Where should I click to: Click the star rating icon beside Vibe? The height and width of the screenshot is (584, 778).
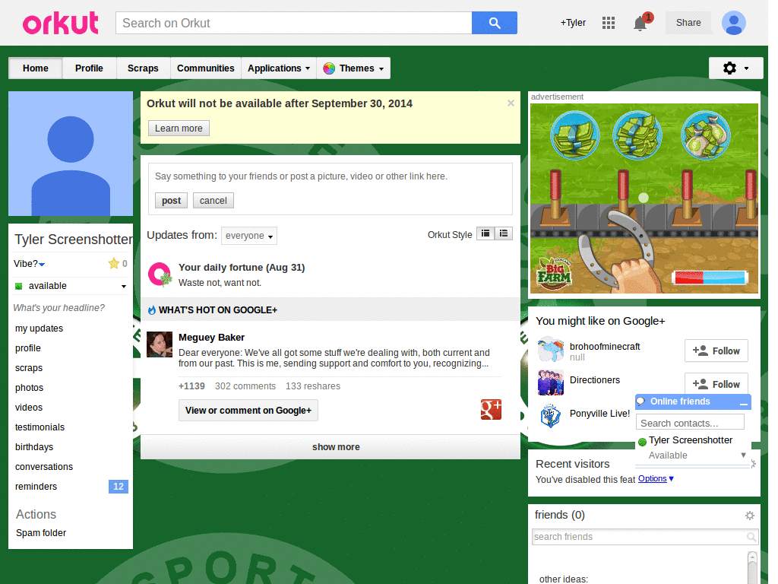click(114, 263)
